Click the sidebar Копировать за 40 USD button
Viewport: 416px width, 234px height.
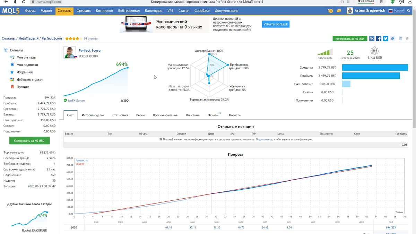coord(29,141)
